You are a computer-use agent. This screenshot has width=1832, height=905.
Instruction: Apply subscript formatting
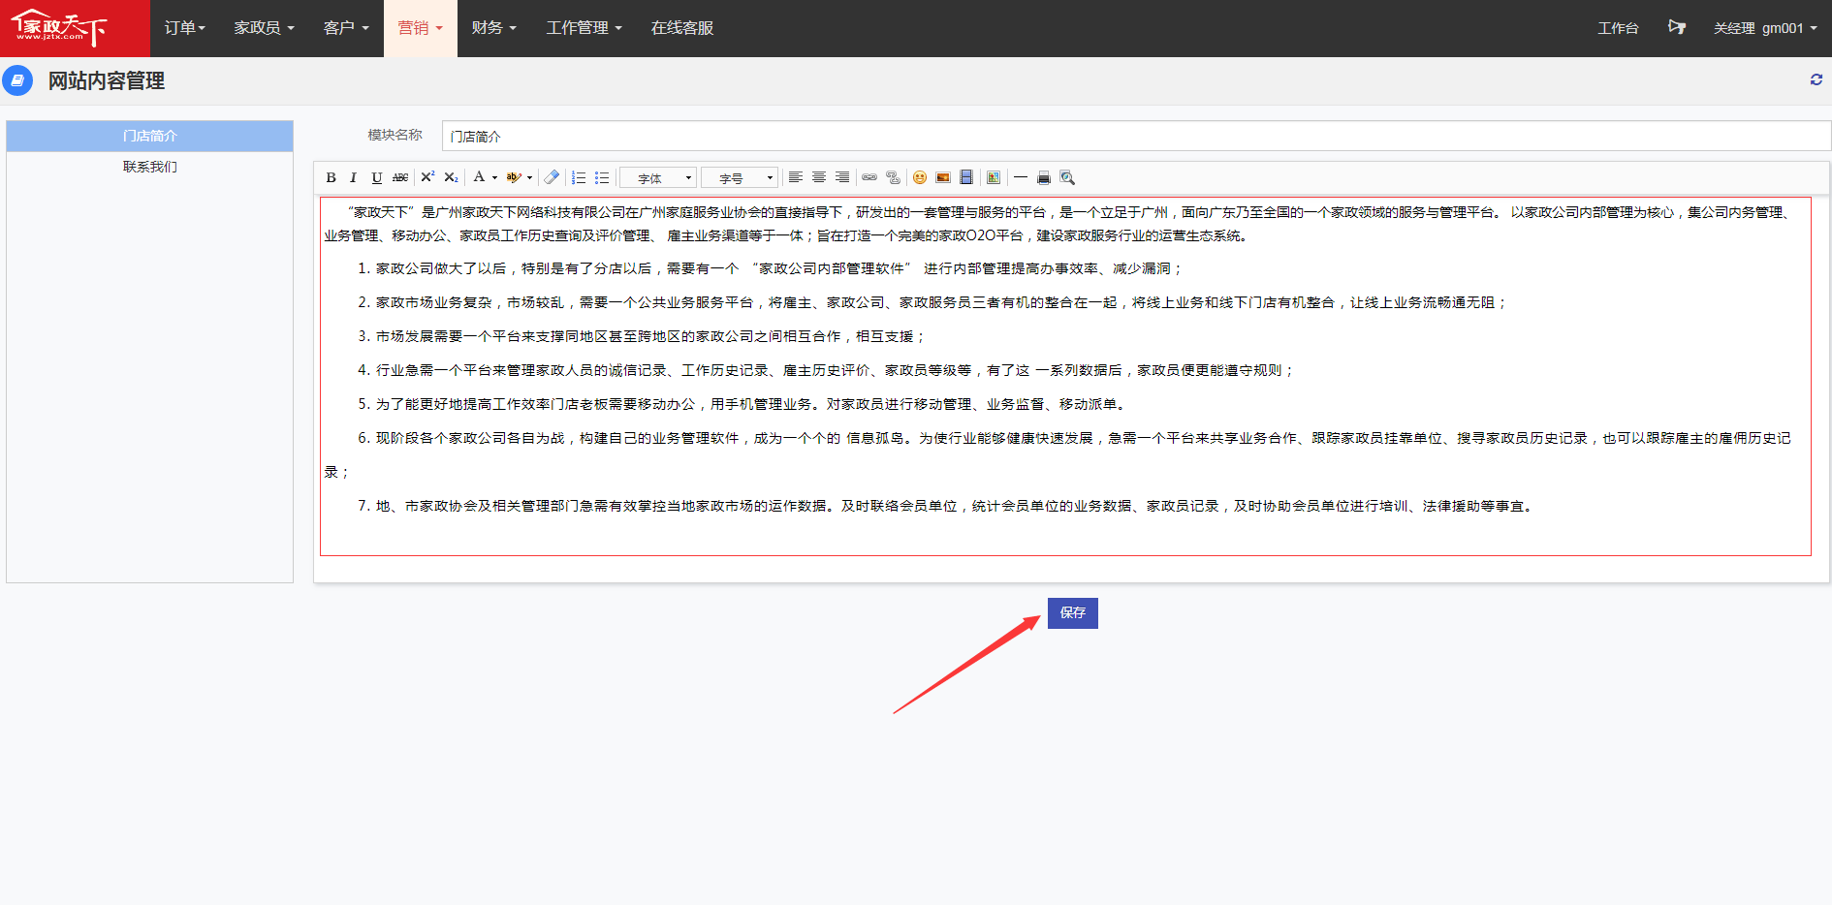point(451,177)
